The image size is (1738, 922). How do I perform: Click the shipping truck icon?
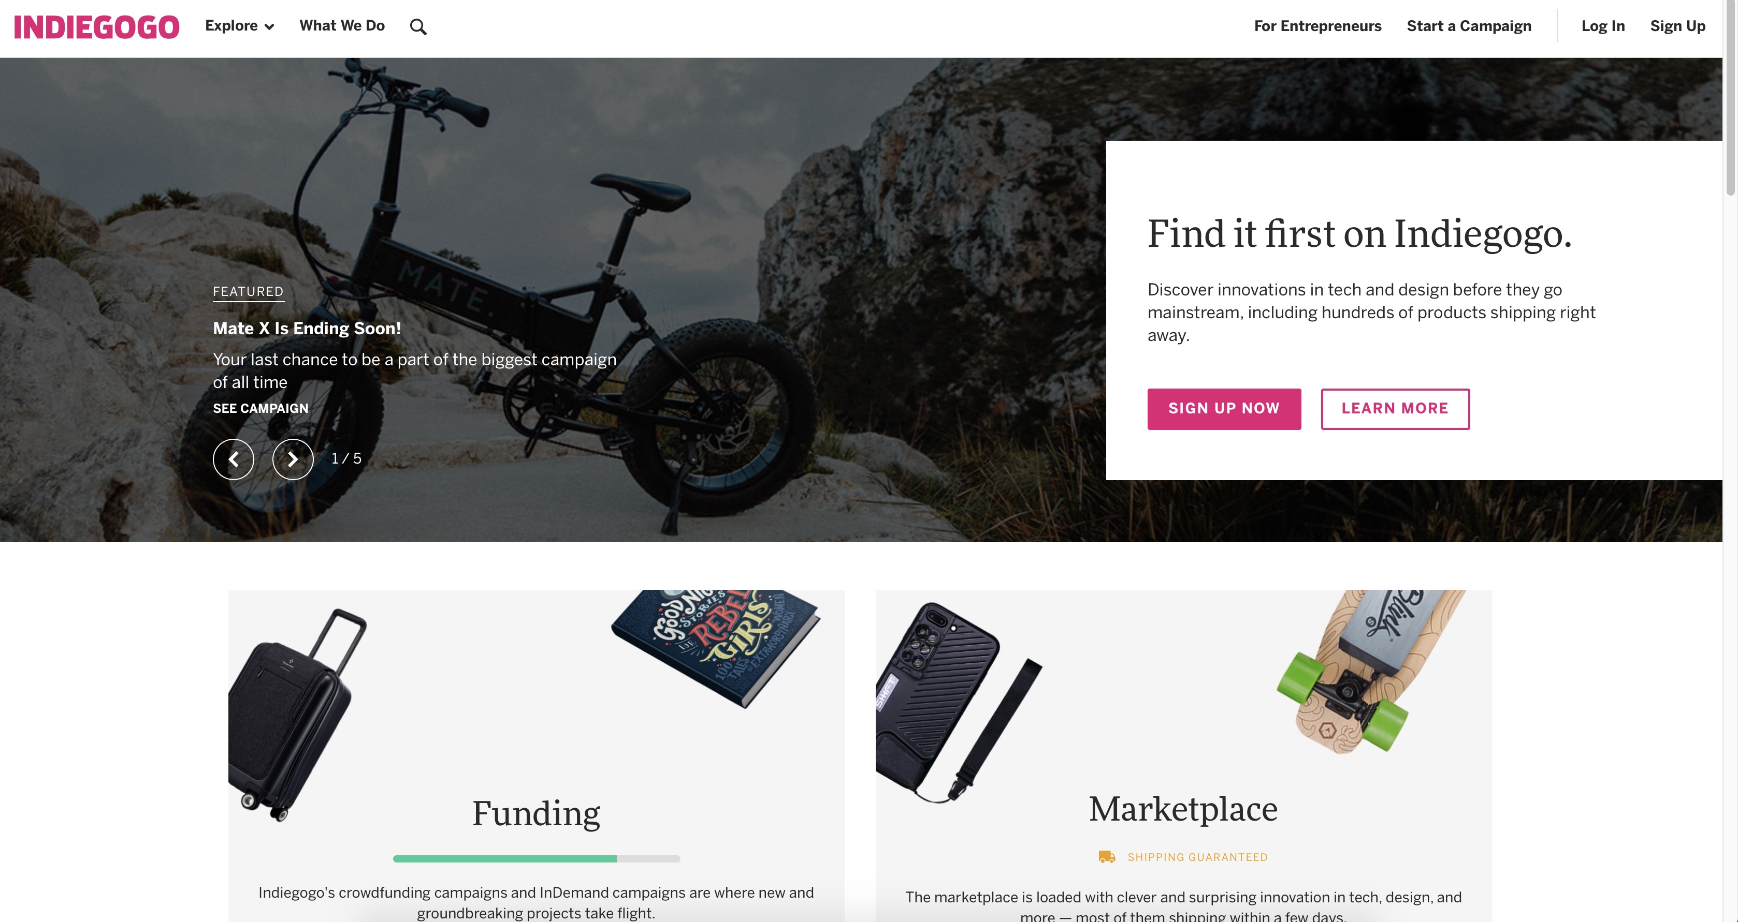pyautogui.click(x=1107, y=857)
